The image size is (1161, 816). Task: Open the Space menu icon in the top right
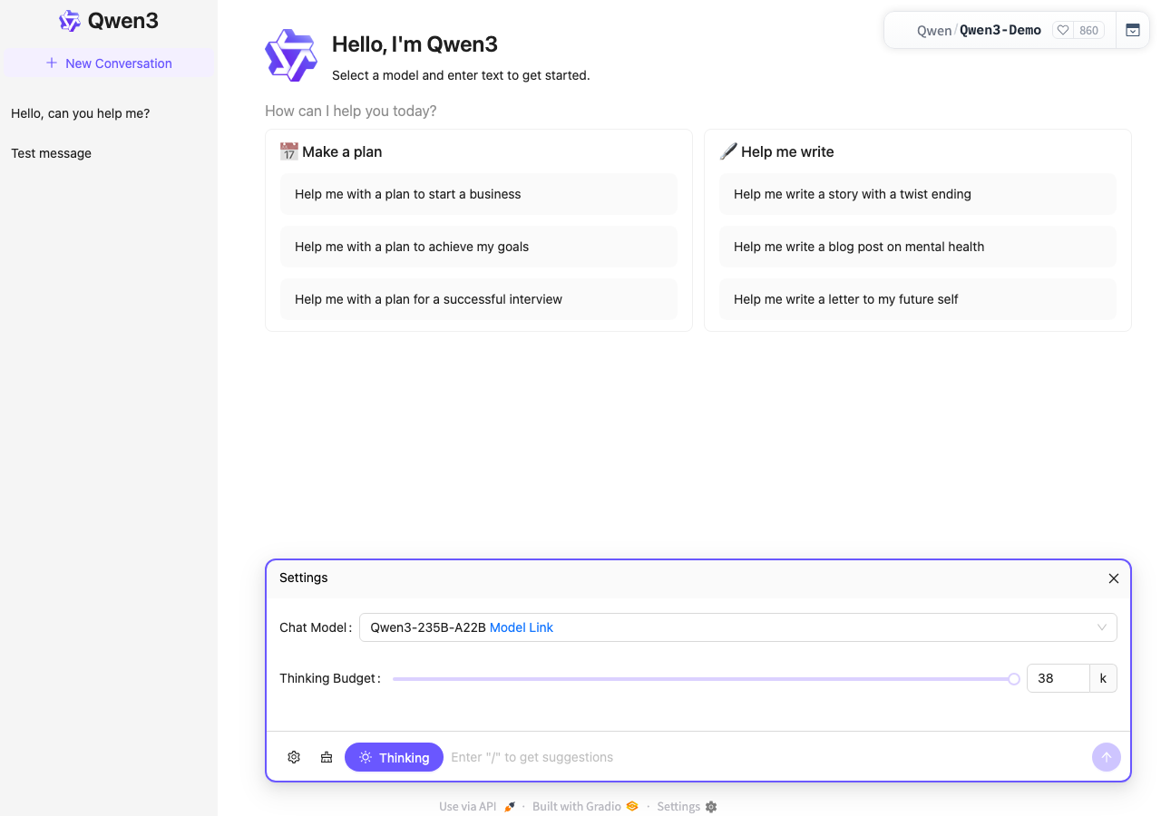[x=1133, y=30]
